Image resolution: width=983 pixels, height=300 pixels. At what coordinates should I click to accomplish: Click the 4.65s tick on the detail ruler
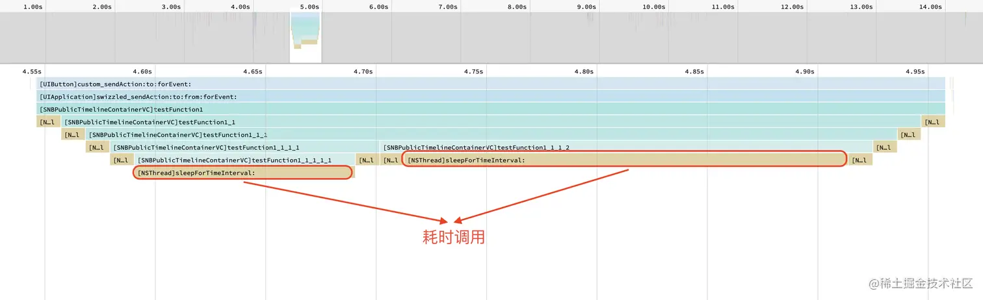[253, 71]
